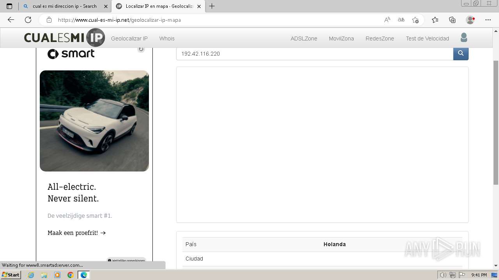Go to RedesZone link
Viewport: 499px width, 280px height.
click(380, 38)
